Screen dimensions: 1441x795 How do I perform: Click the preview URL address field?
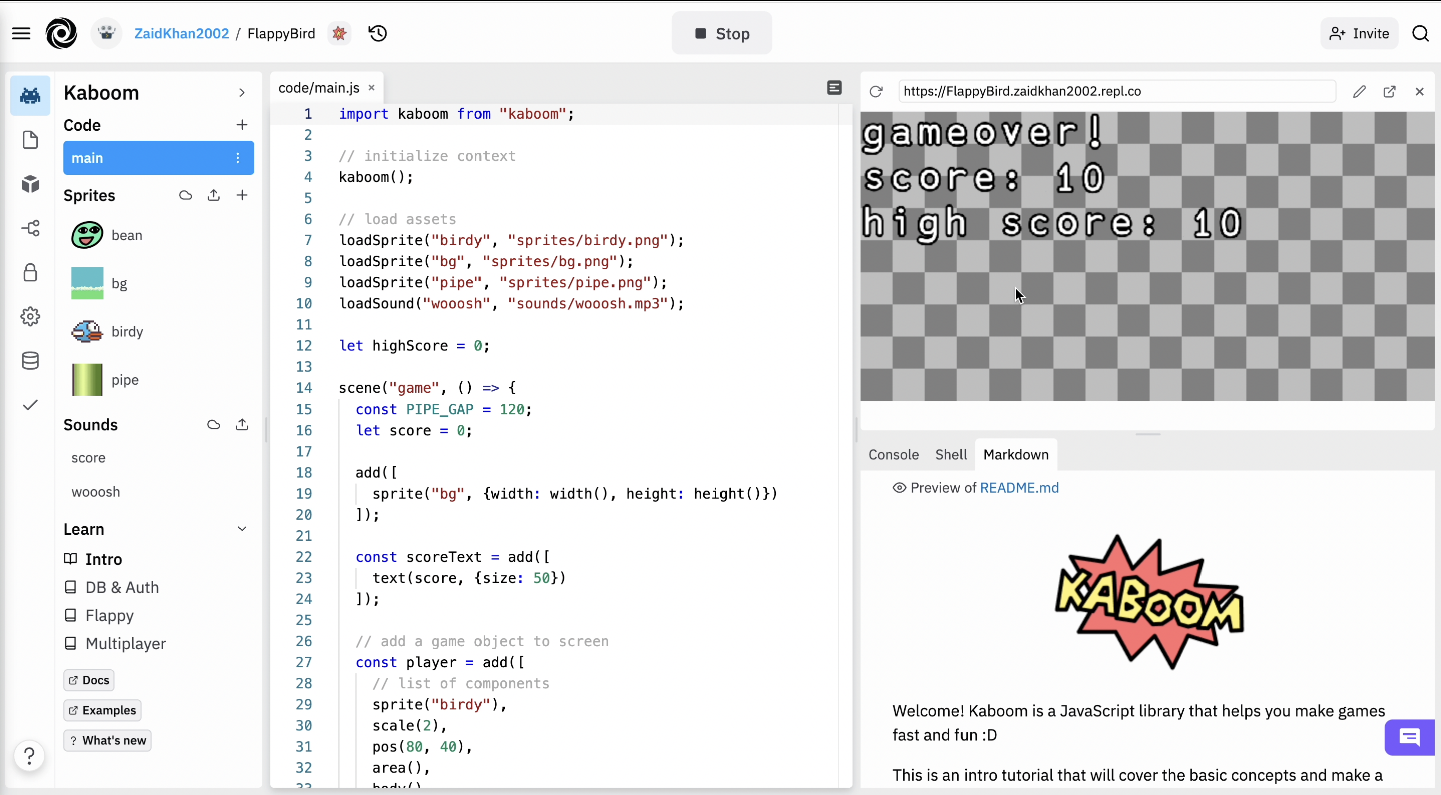tap(1116, 91)
